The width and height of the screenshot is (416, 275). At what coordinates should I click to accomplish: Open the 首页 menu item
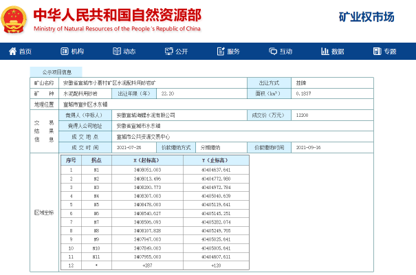tap(25, 52)
